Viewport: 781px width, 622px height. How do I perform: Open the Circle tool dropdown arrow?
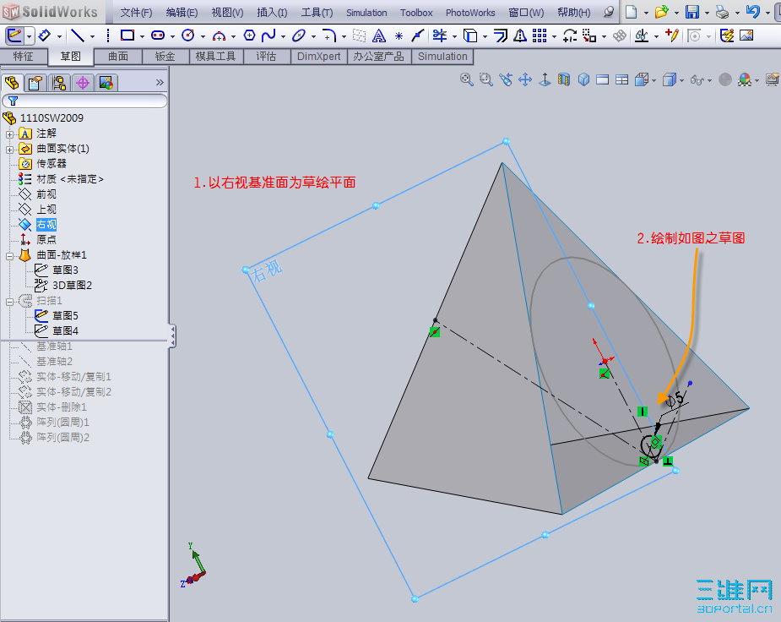click(203, 35)
